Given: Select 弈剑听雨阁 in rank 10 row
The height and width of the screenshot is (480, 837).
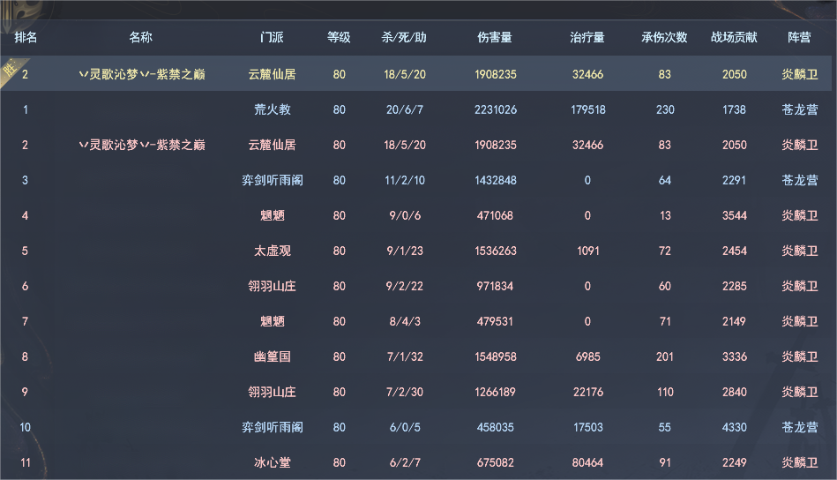Looking at the screenshot, I should point(273,426).
